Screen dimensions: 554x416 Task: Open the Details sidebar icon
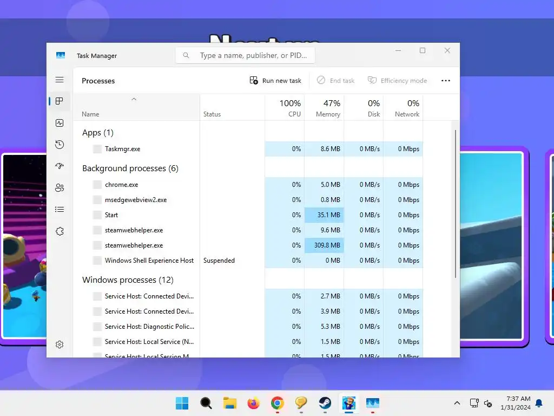60,210
